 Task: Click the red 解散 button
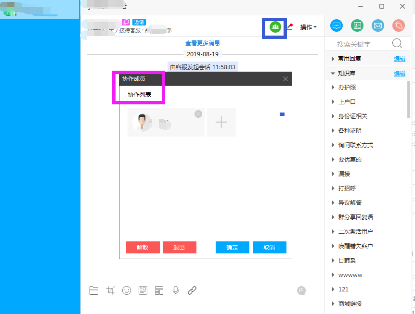click(x=143, y=247)
